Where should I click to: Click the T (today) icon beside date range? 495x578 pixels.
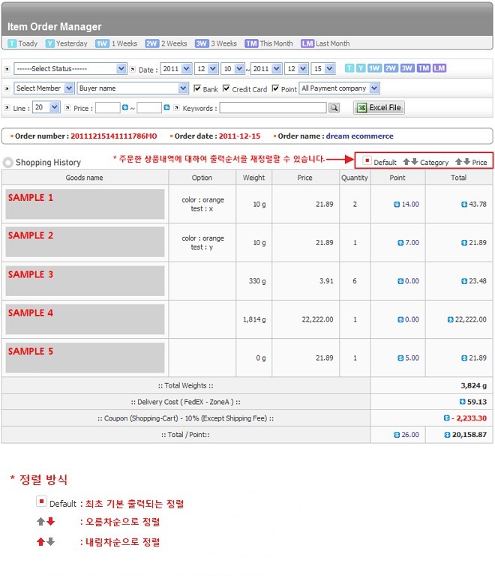(x=349, y=68)
